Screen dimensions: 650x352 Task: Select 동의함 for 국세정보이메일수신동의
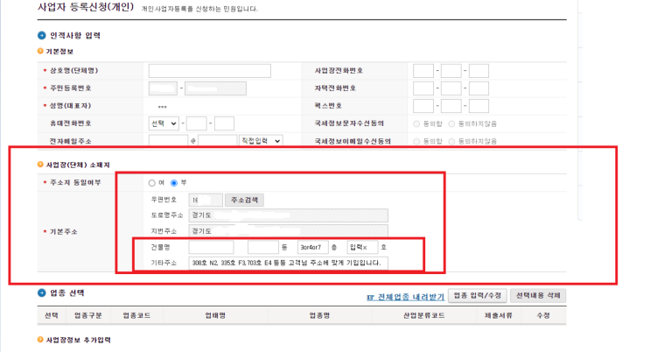coord(416,141)
